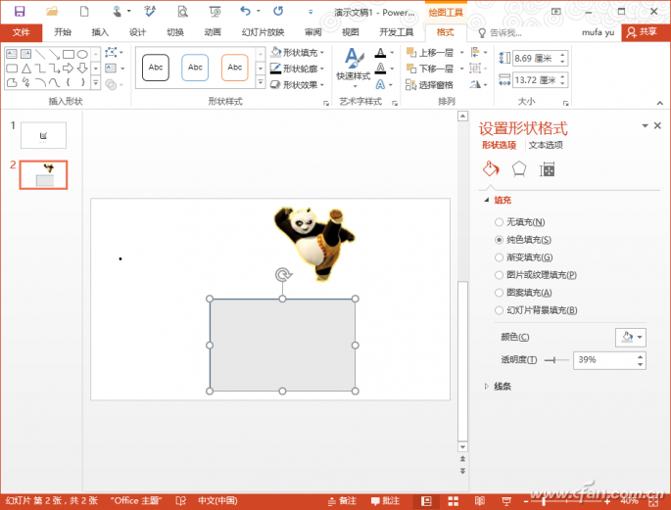Select the right arrow shape

[x=68, y=69]
